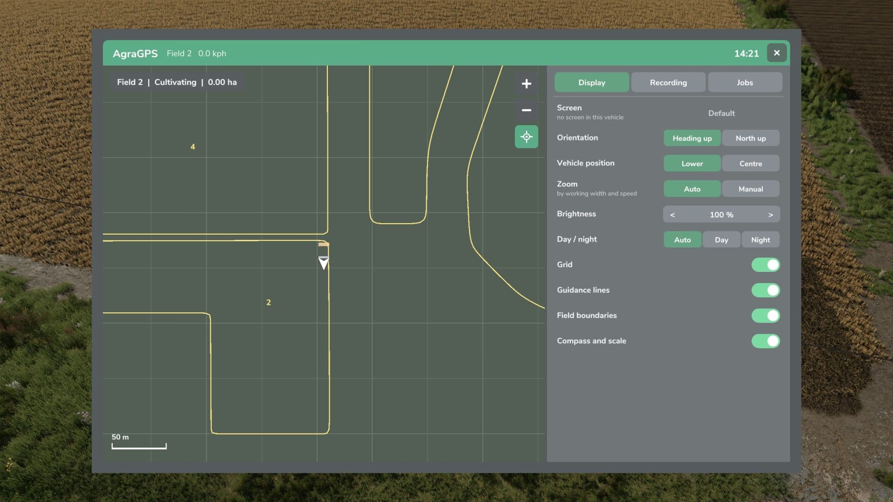Toggle Field boundaries switch

point(766,316)
